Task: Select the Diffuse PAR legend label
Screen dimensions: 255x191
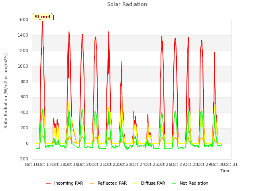Action: (x=153, y=183)
